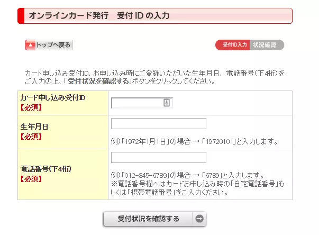319x235 pixels.
Task: Select the 状況確認 step indicator
Action: [x=267, y=45]
